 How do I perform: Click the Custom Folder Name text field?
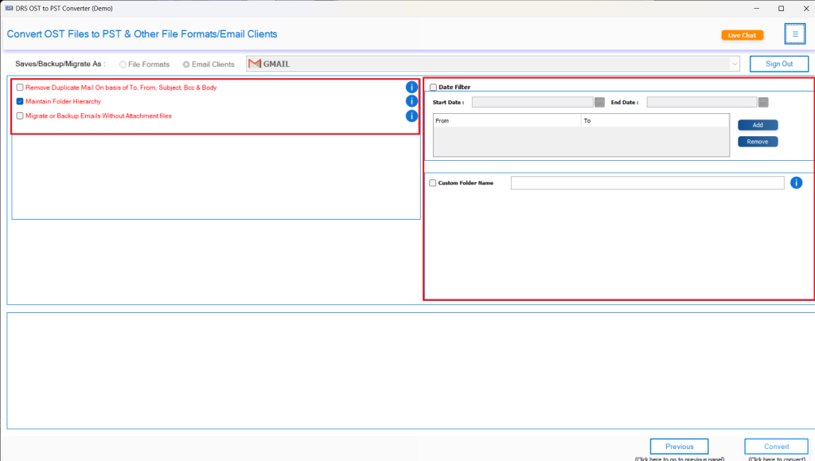646,182
